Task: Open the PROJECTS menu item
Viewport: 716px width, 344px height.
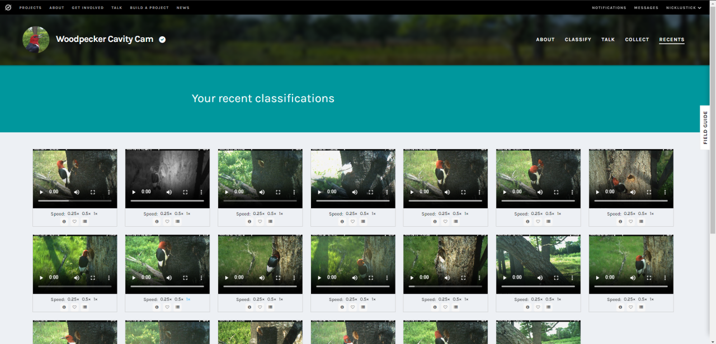Action: point(30,8)
